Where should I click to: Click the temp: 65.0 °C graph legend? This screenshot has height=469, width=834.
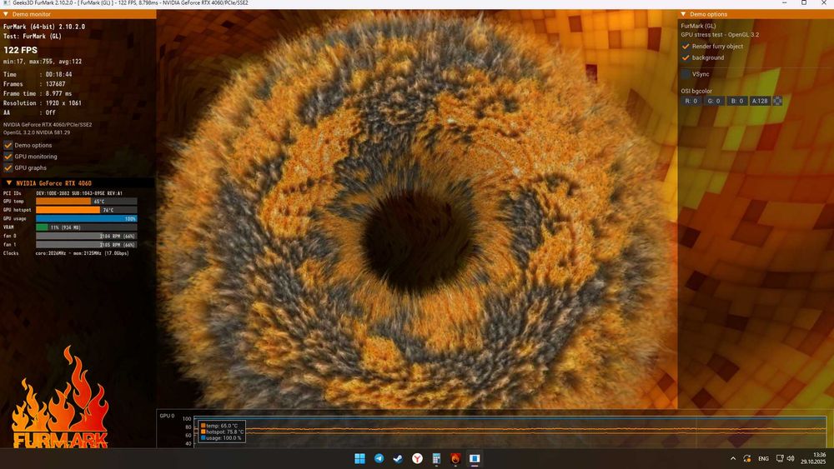pyautogui.click(x=219, y=426)
